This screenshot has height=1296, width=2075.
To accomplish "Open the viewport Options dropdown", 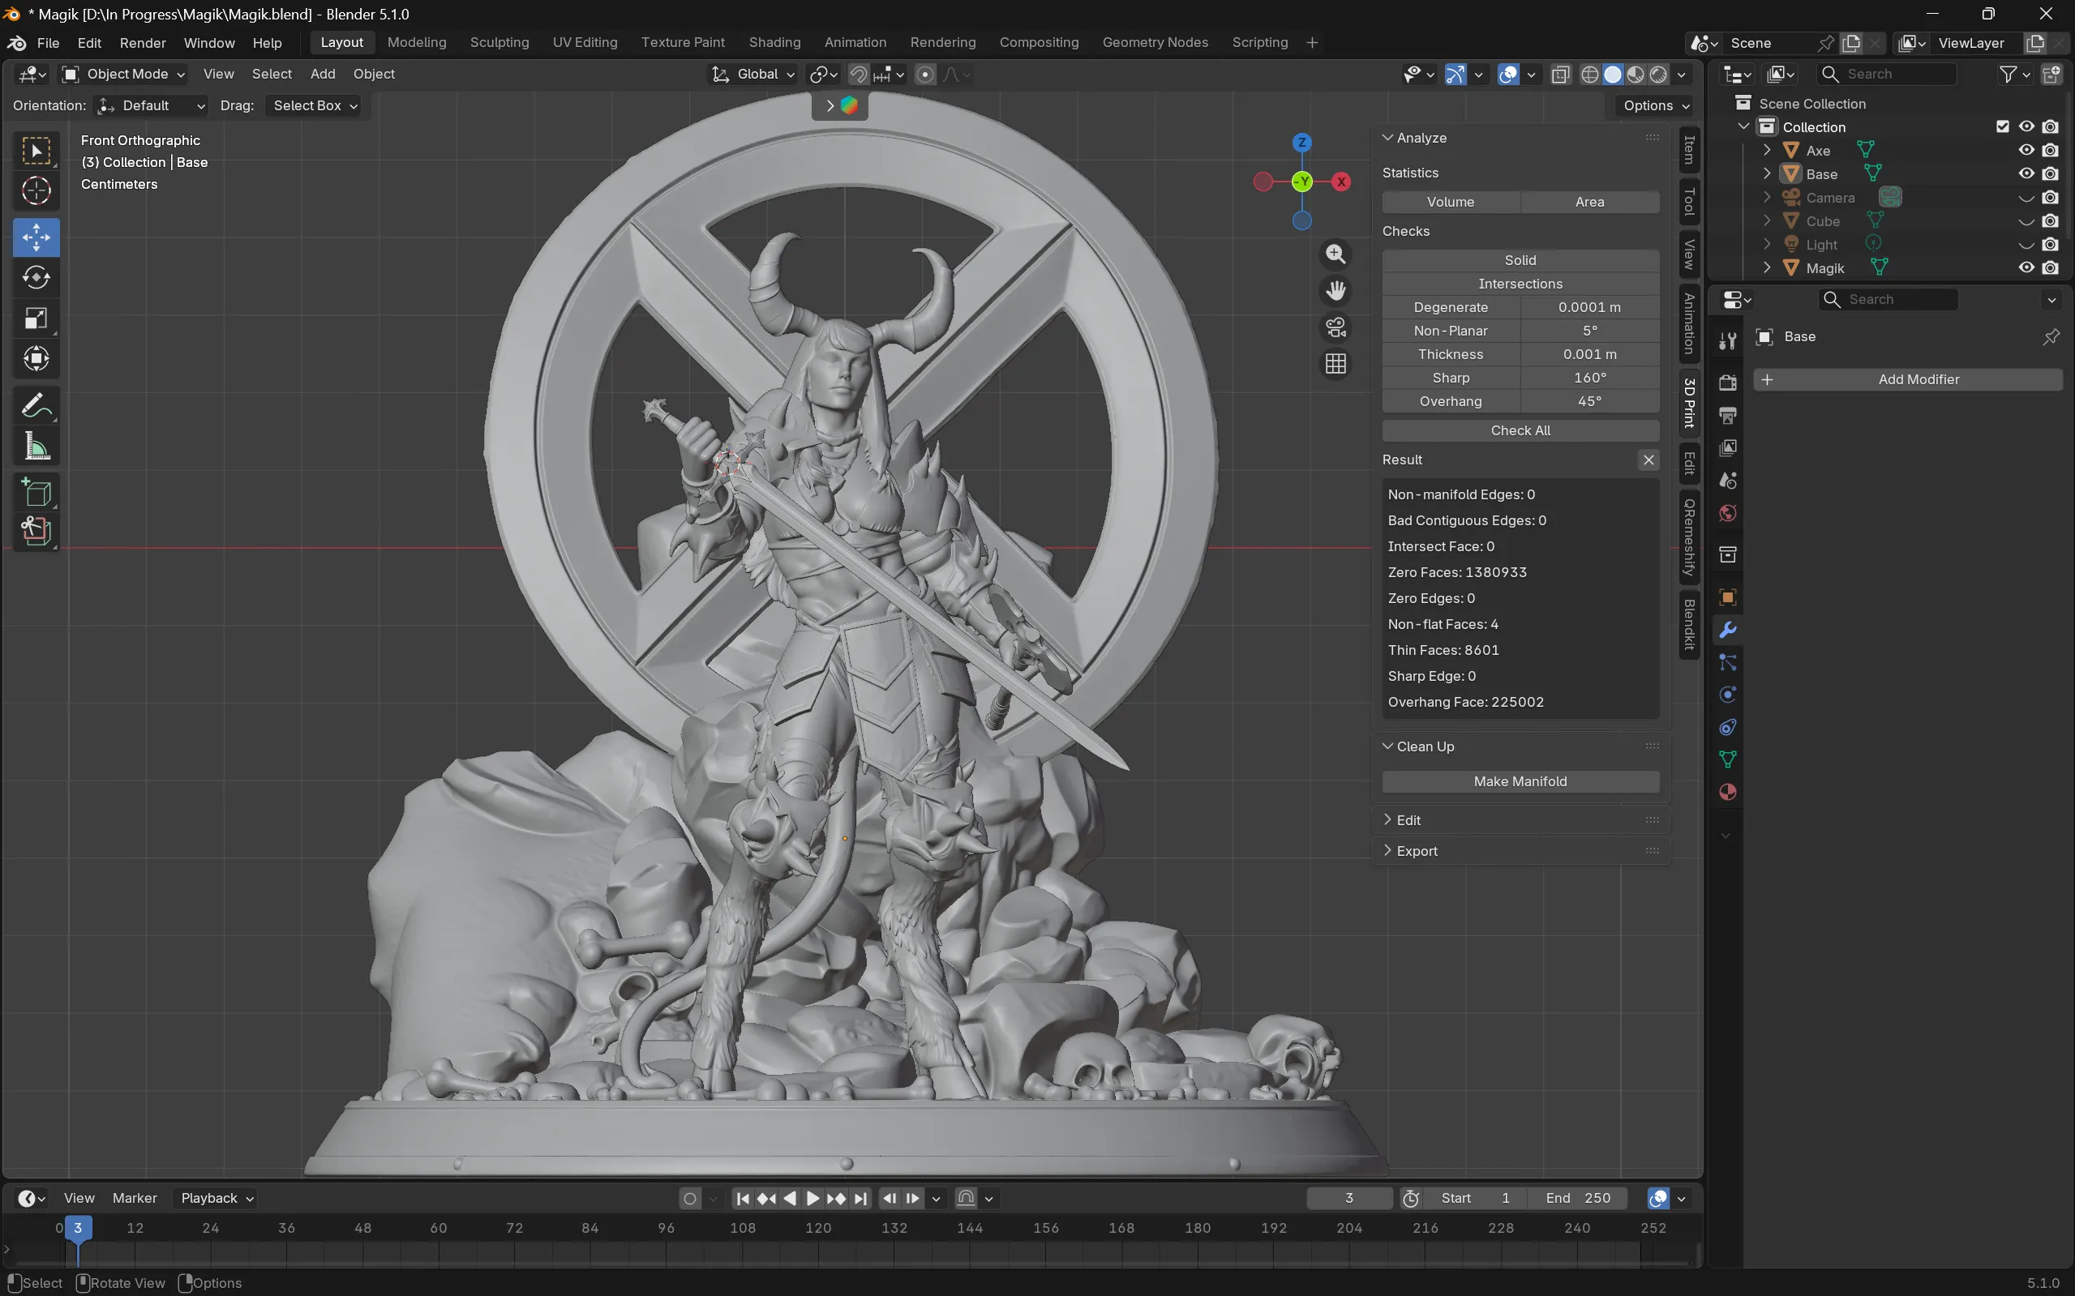I will coord(1656,105).
